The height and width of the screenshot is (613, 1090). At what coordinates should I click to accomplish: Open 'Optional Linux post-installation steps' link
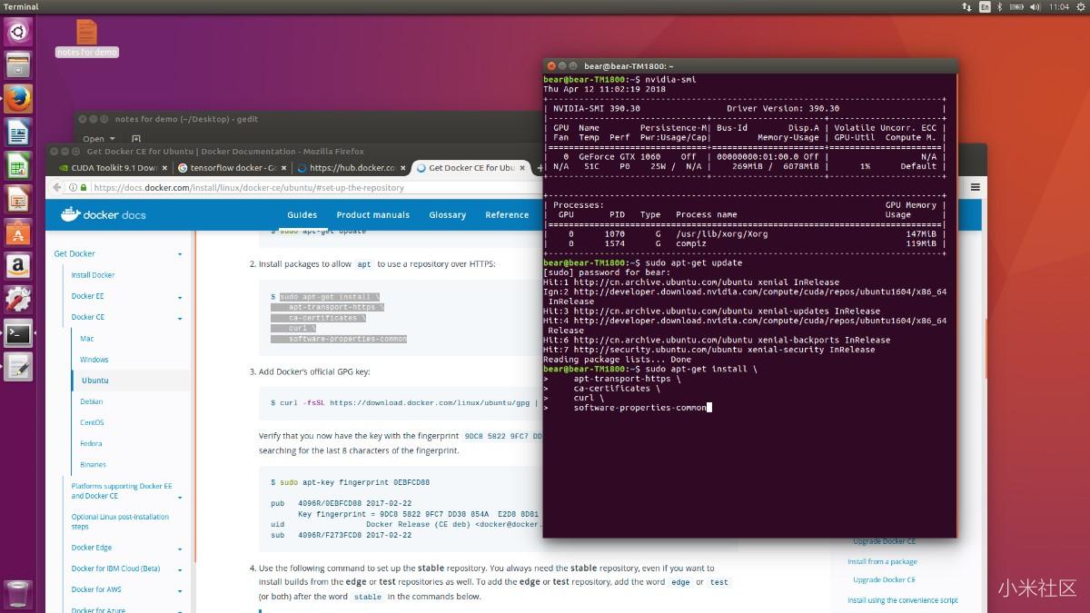click(120, 521)
